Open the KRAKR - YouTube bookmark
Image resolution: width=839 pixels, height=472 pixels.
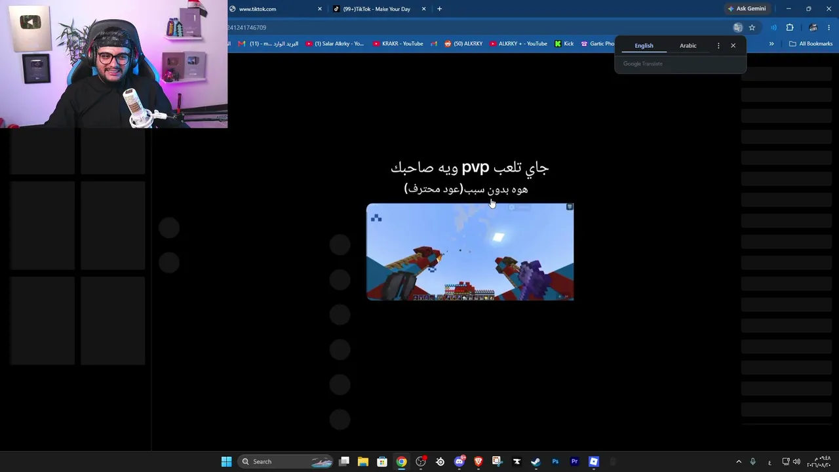[398, 44]
